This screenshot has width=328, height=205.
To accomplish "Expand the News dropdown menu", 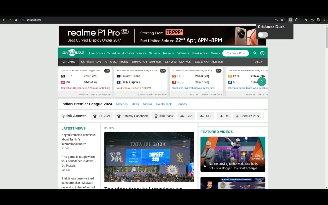I will [141, 53].
